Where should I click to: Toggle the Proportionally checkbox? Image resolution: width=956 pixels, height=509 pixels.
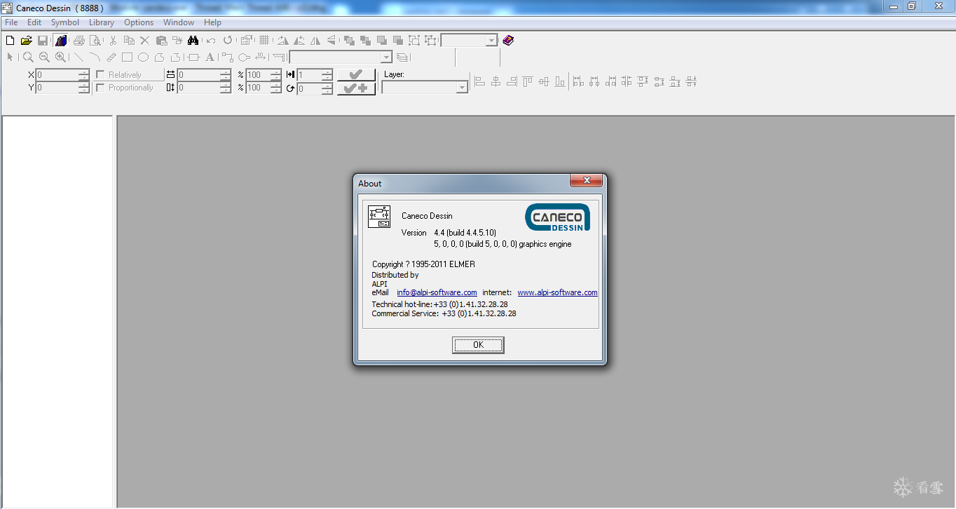tap(100, 88)
